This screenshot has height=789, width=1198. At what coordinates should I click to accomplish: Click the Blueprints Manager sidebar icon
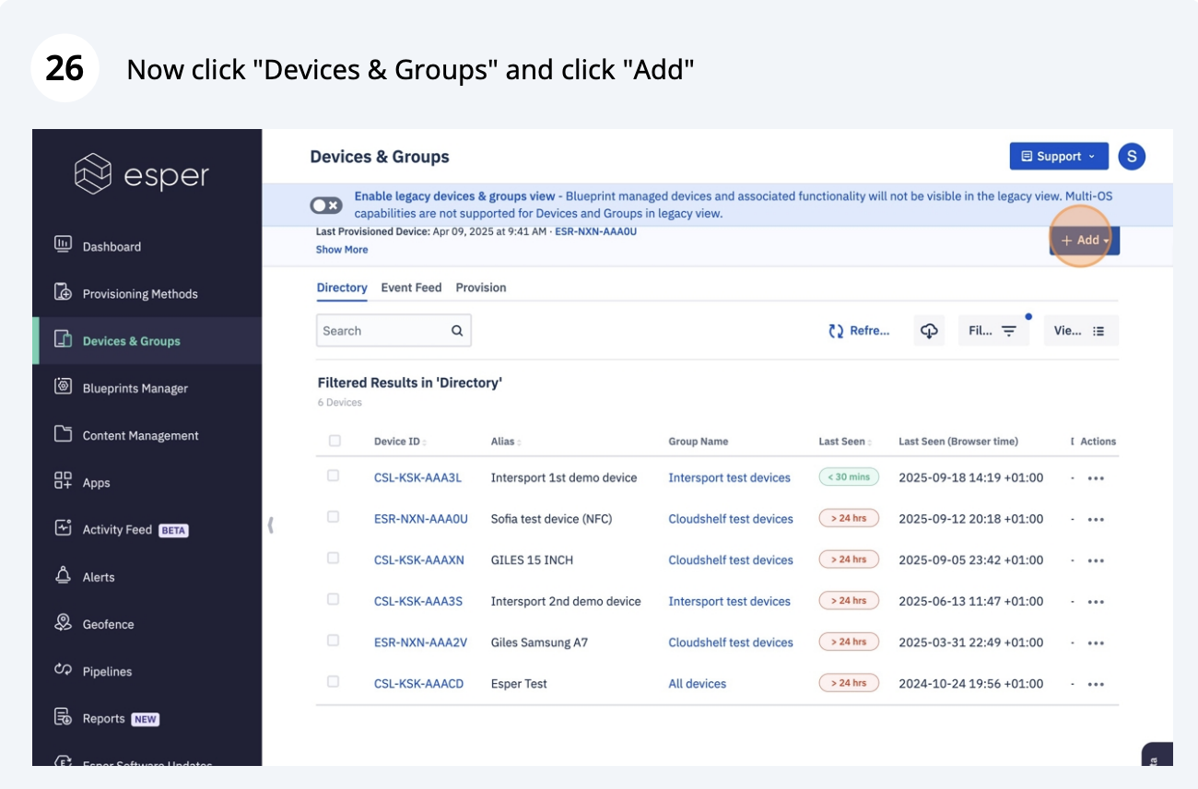(64, 387)
